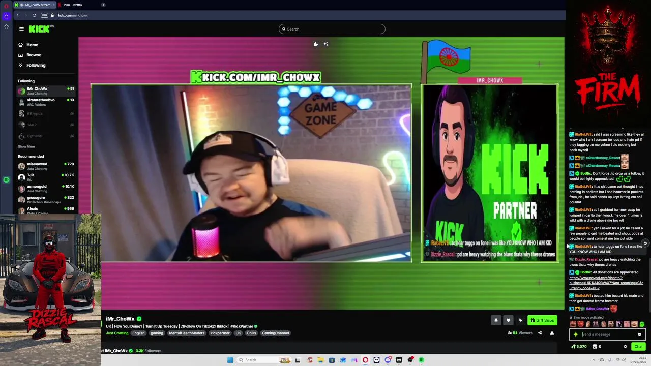Open the chat shop icon
Screen dimensions: 651x366
(x=595, y=347)
